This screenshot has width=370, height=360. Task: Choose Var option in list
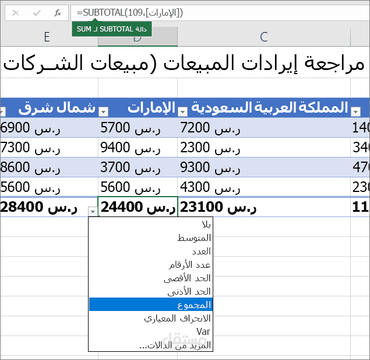151,331
